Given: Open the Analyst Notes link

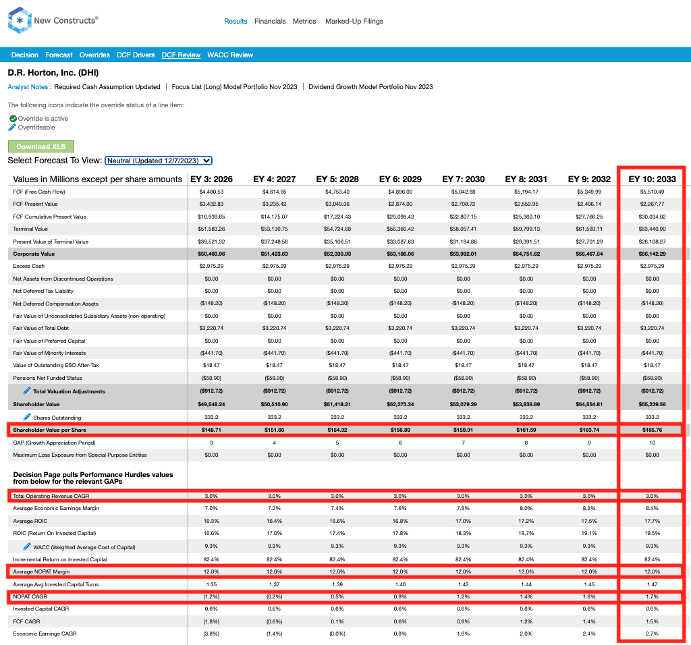Looking at the screenshot, I should [28, 87].
